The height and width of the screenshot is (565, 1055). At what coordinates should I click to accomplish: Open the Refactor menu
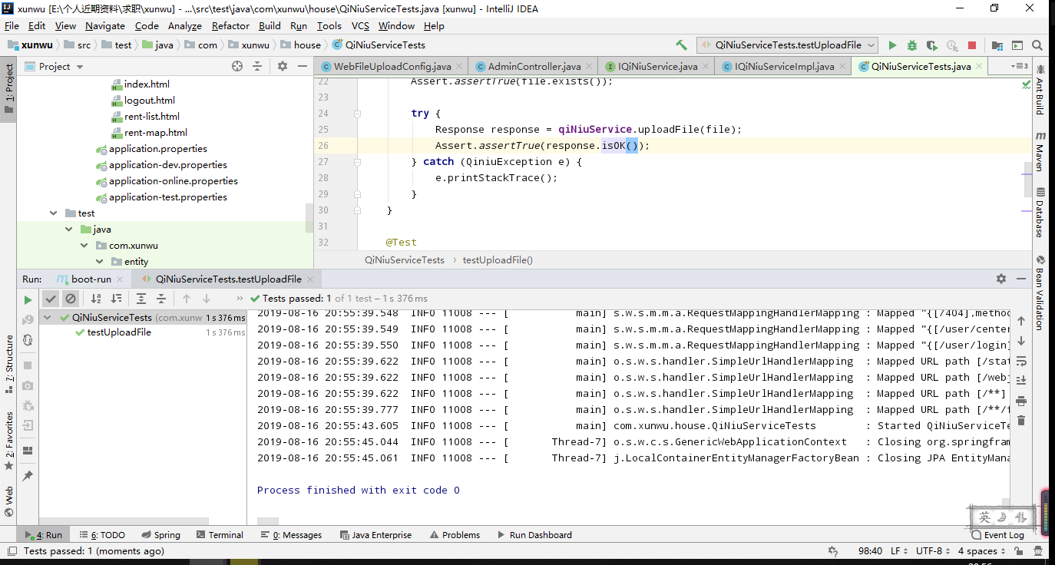coord(230,25)
